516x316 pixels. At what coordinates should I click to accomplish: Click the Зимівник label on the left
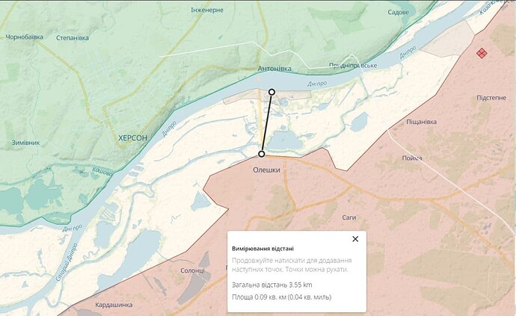tap(25, 142)
